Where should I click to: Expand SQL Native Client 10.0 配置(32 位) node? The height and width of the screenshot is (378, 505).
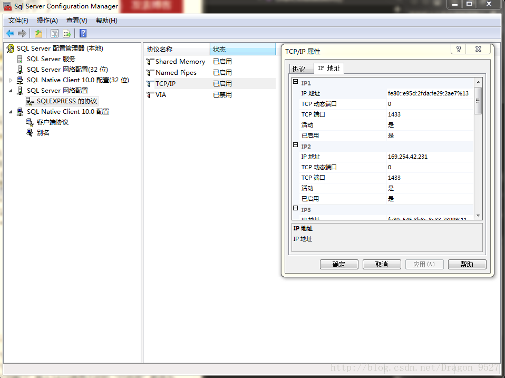pos(11,80)
